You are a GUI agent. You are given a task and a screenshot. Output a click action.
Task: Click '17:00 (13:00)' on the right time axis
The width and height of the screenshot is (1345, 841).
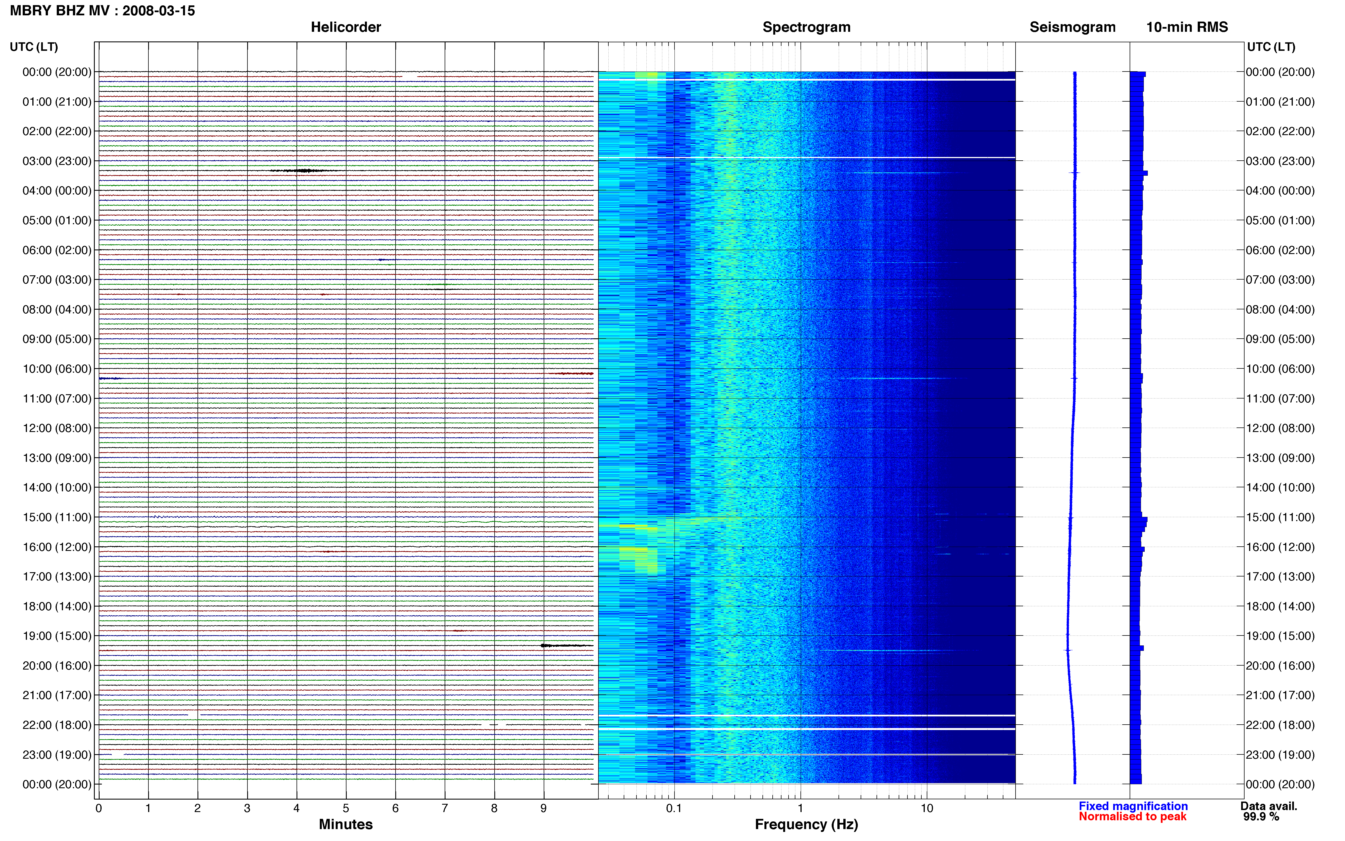[x=1280, y=577]
